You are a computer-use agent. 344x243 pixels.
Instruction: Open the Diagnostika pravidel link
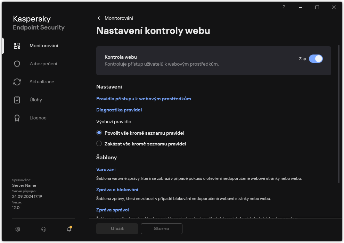click(119, 110)
